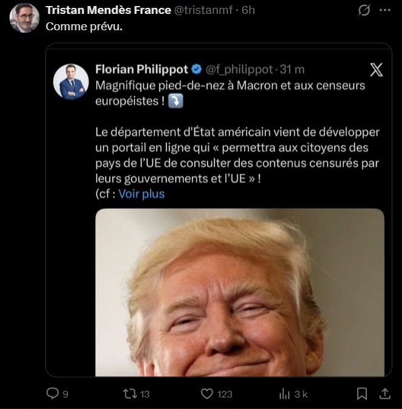The width and height of the screenshot is (402, 409).
Task: Expand the quoted text with "Voir plus"
Action: 141,194
